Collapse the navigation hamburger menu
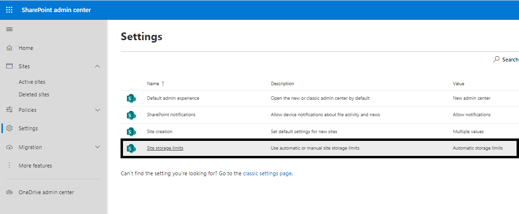This screenshot has height=214, width=519. [10, 30]
